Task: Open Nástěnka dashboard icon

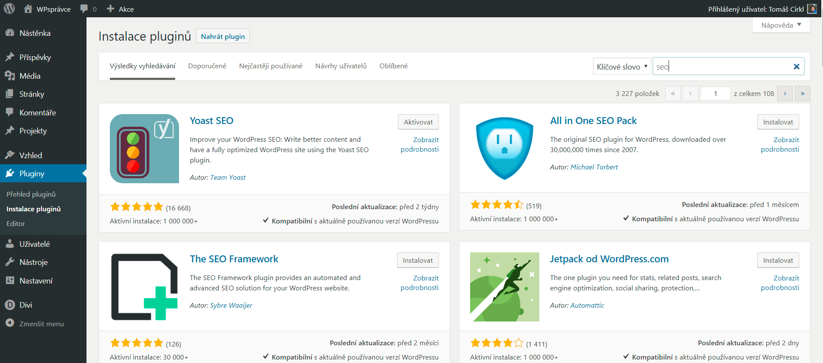Action: [10, 33]
